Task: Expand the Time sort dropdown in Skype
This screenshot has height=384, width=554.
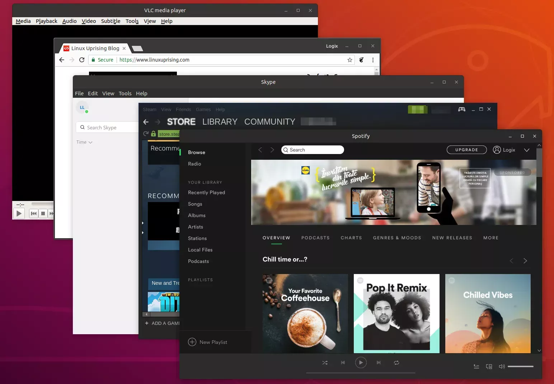Action: (84, 142)
